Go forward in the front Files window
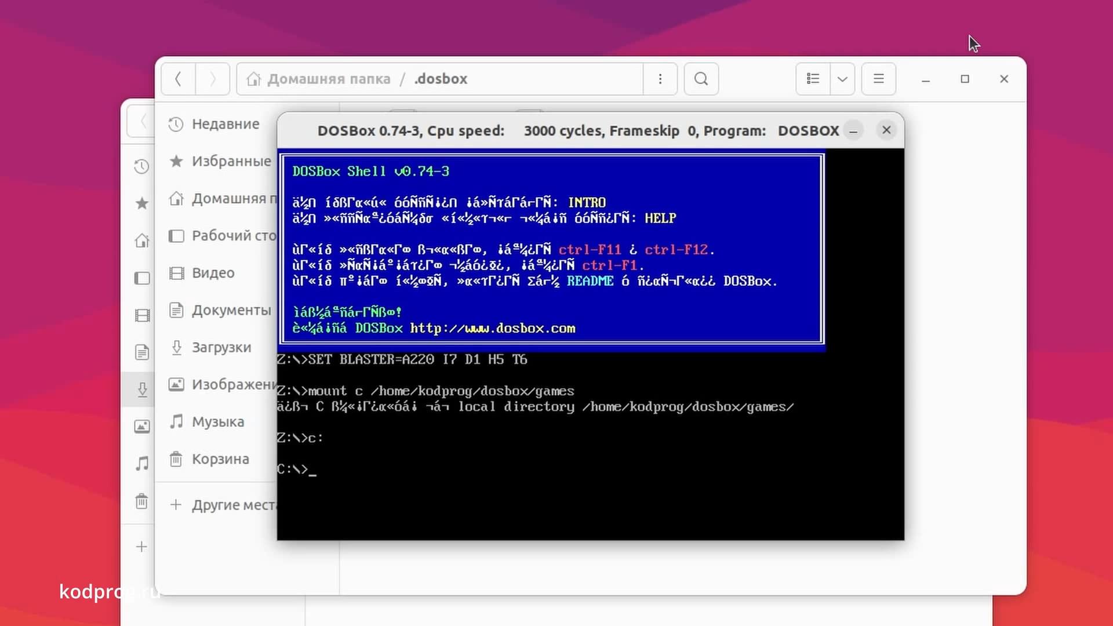The width and height of the screenshot is (1113, 626). point(213,79)
